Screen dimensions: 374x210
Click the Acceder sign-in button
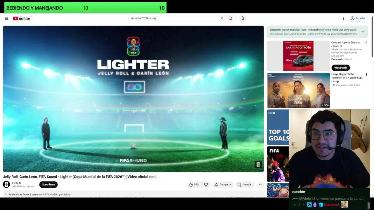358,18
